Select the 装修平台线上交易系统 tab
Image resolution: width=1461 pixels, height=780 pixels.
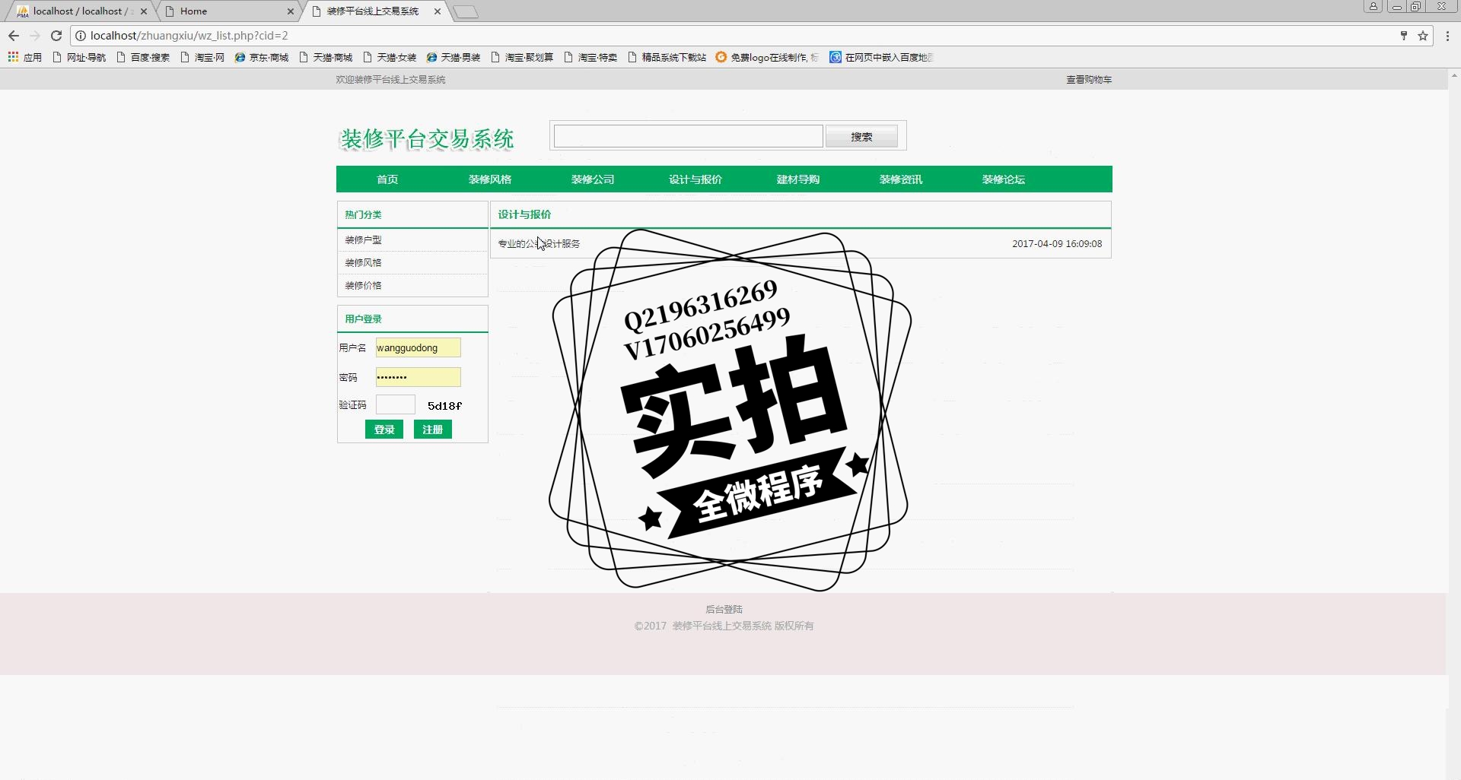(373, 11)
